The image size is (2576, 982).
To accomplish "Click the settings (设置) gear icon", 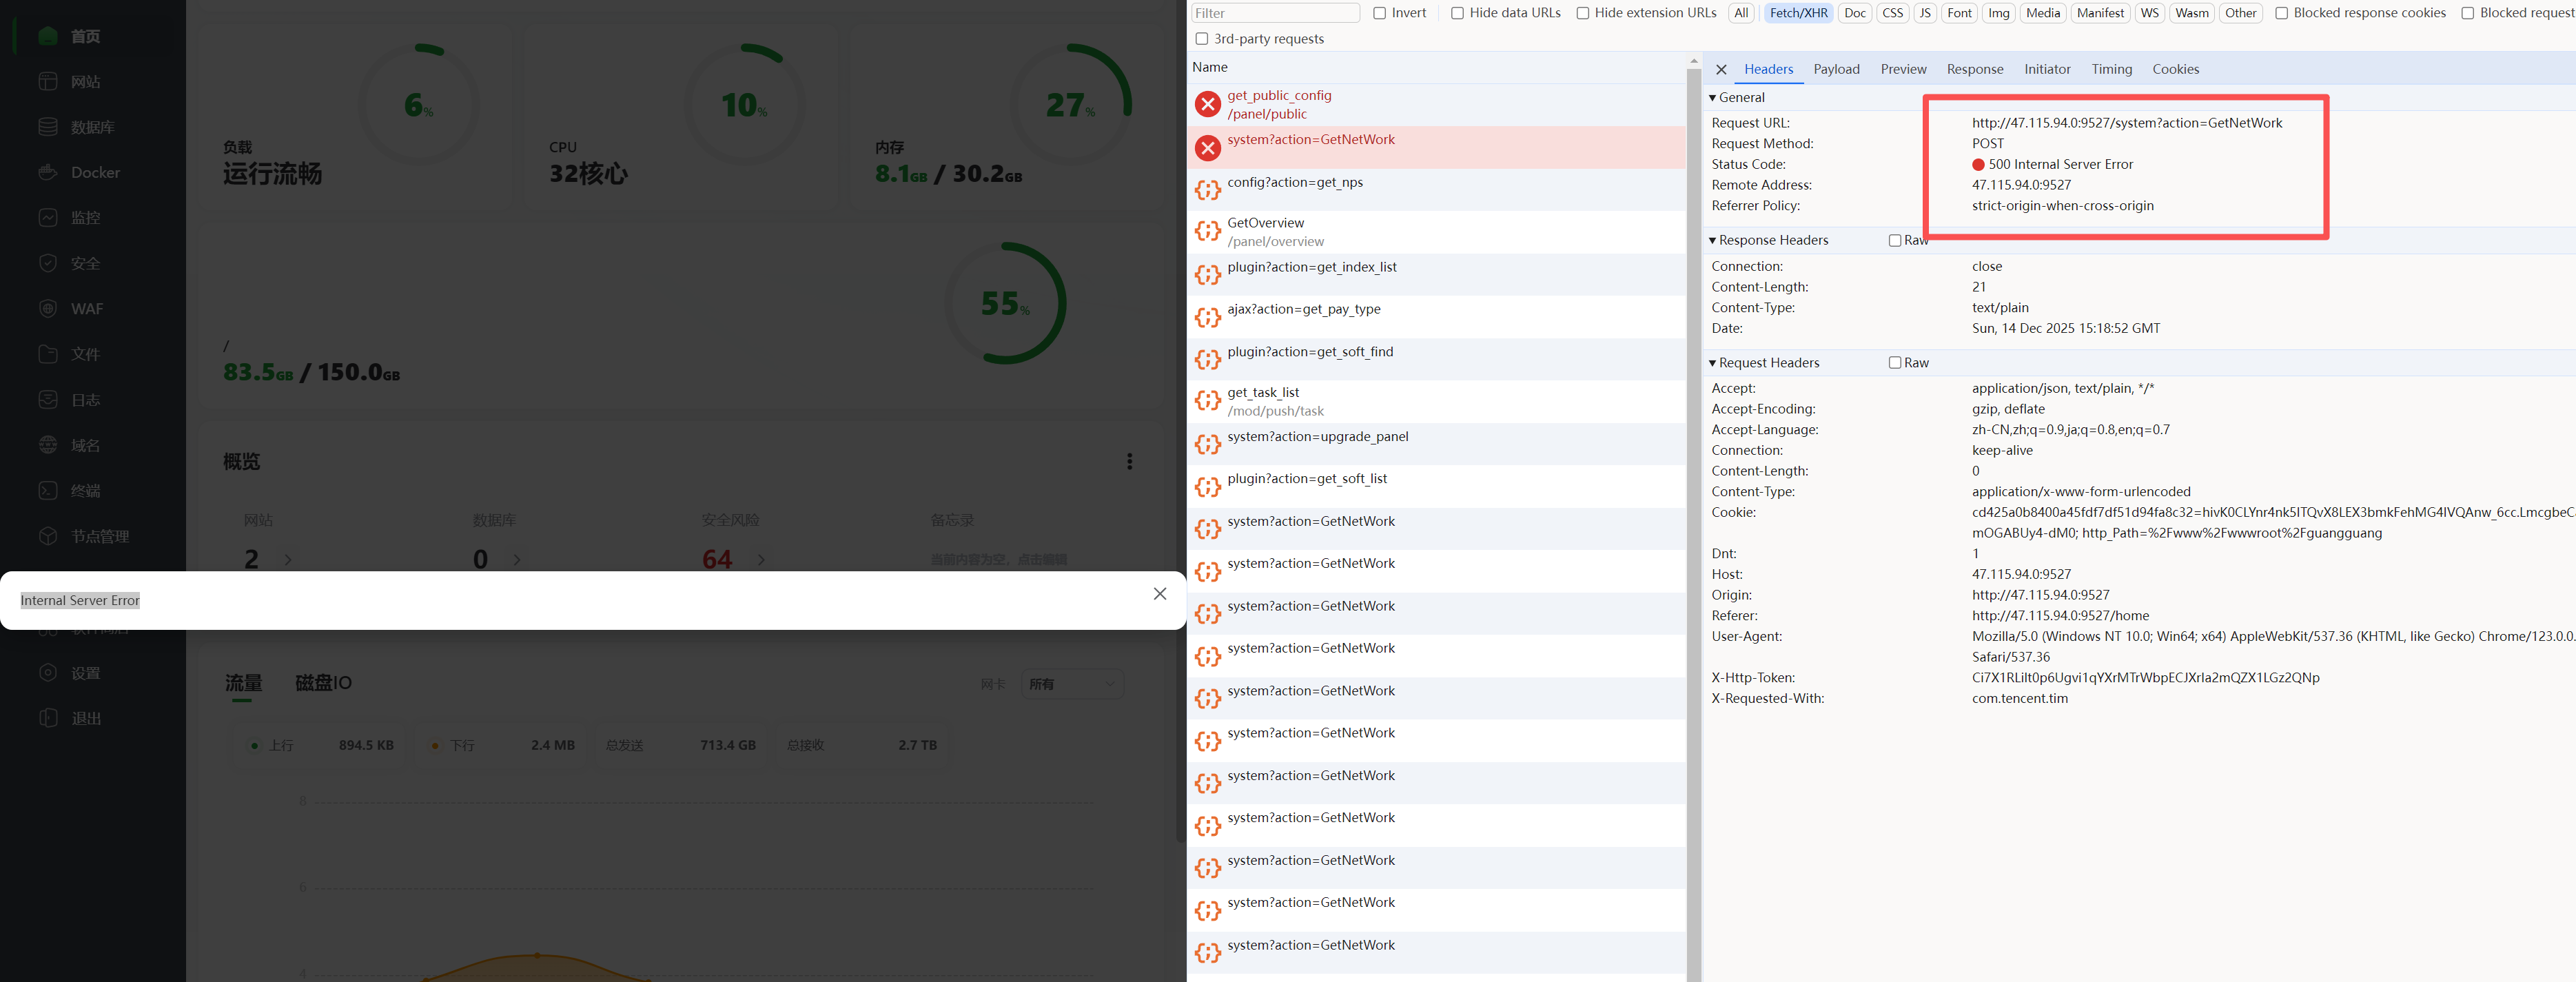I will [x=48, y=673].
